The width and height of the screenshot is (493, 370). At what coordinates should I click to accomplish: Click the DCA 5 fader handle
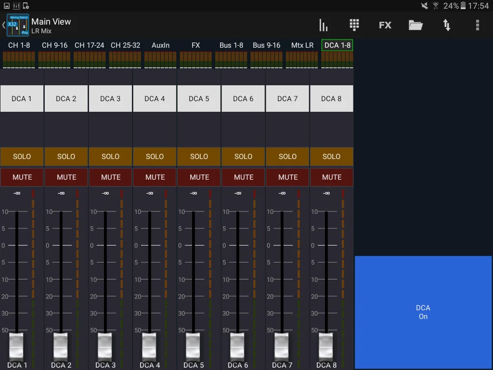[193, 345]
